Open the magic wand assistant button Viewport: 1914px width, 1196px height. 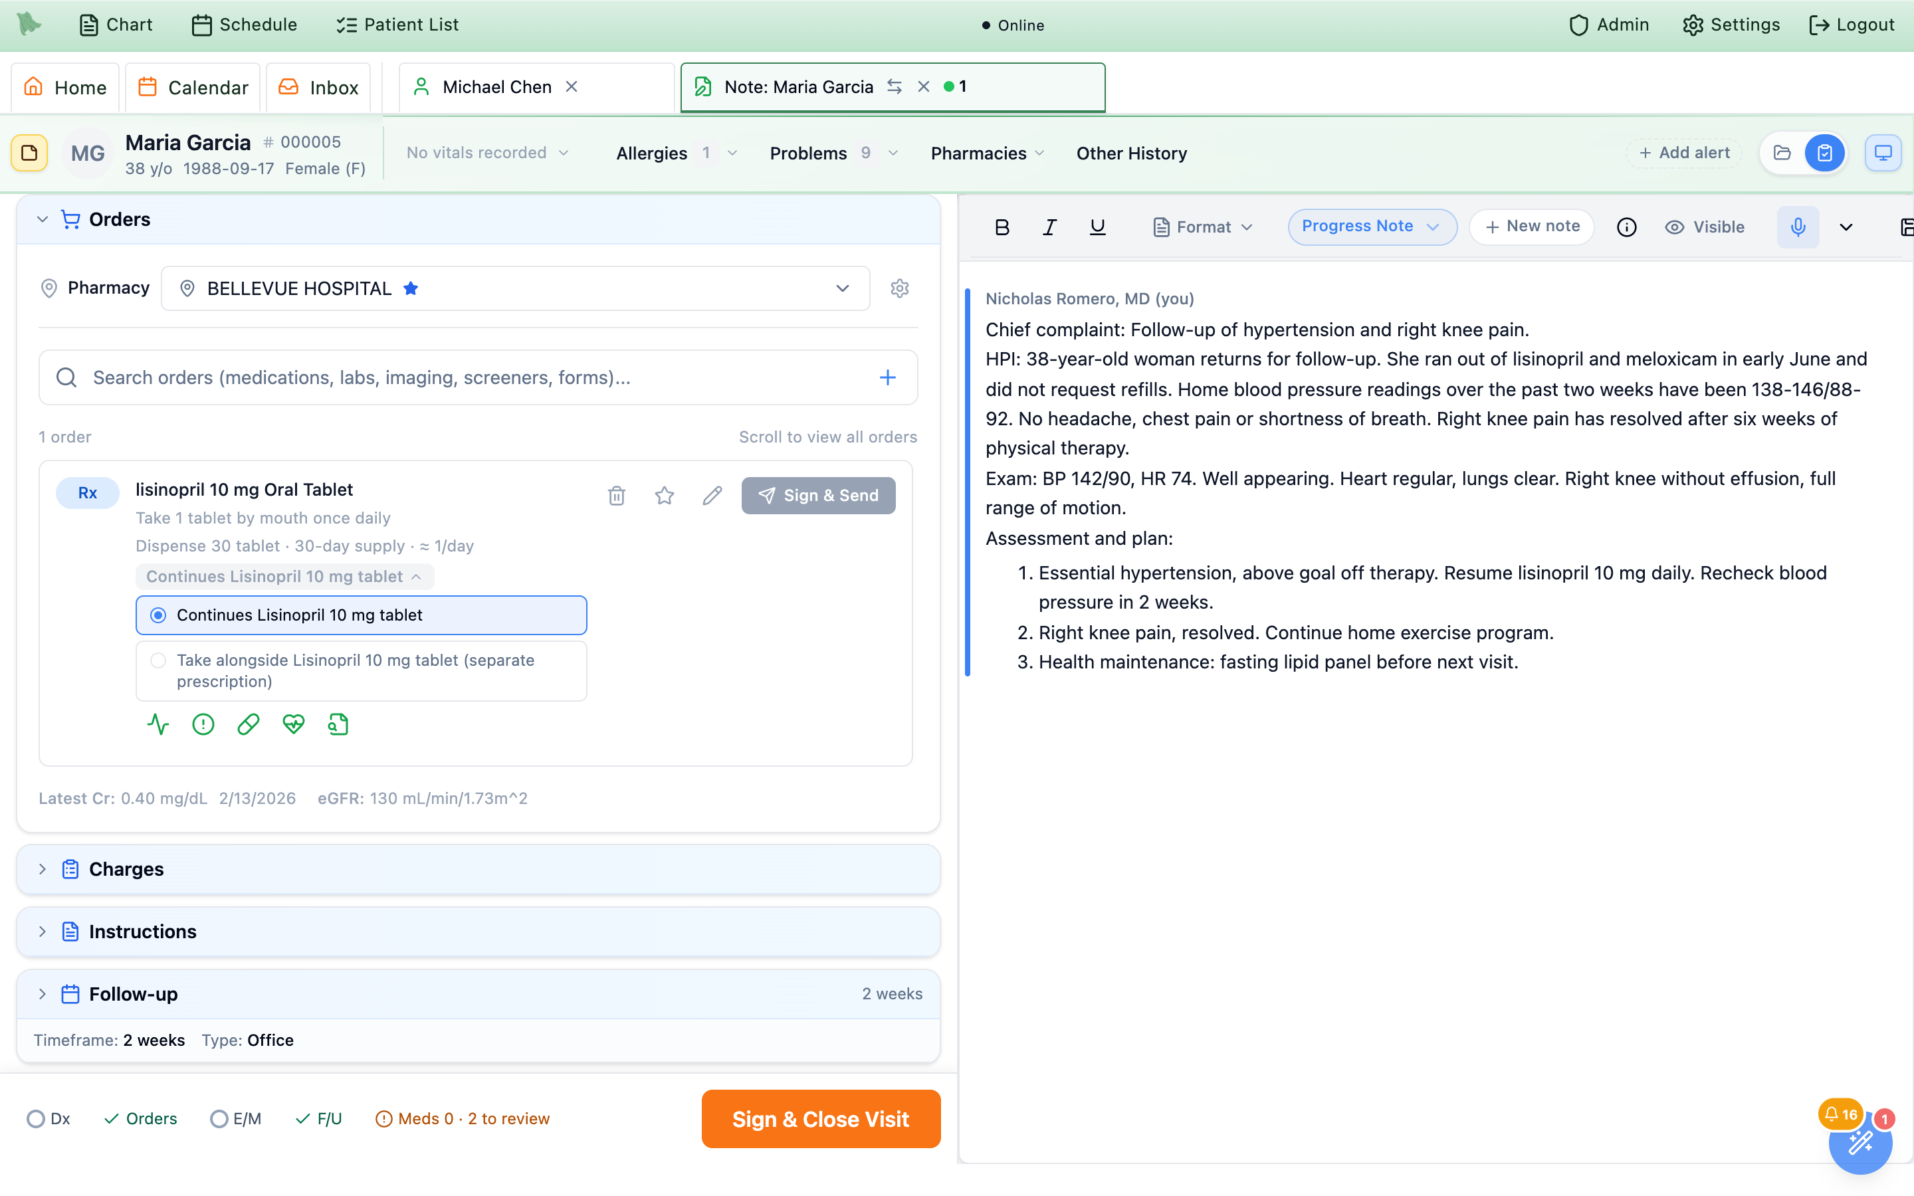pyautogui.click(x=1860, y=1142)
